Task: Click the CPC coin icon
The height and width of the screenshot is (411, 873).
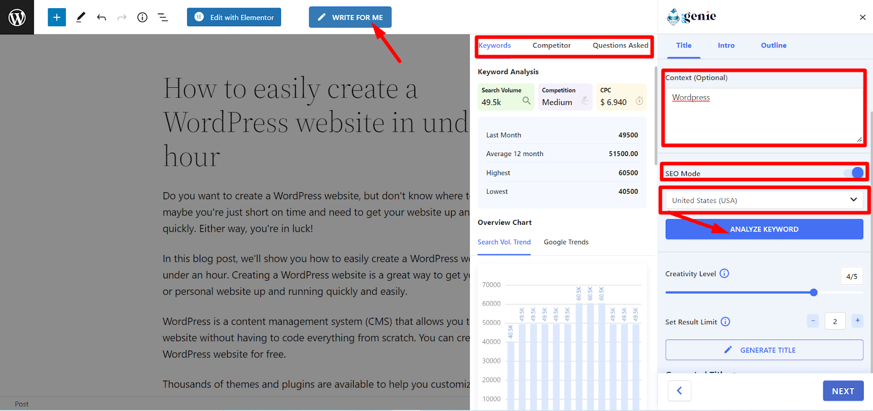Action: [639, 101]
